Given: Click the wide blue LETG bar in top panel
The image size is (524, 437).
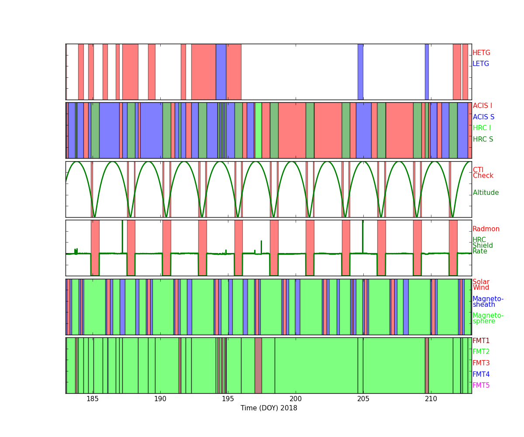Looking at the screenshot, I should (221, 72).
